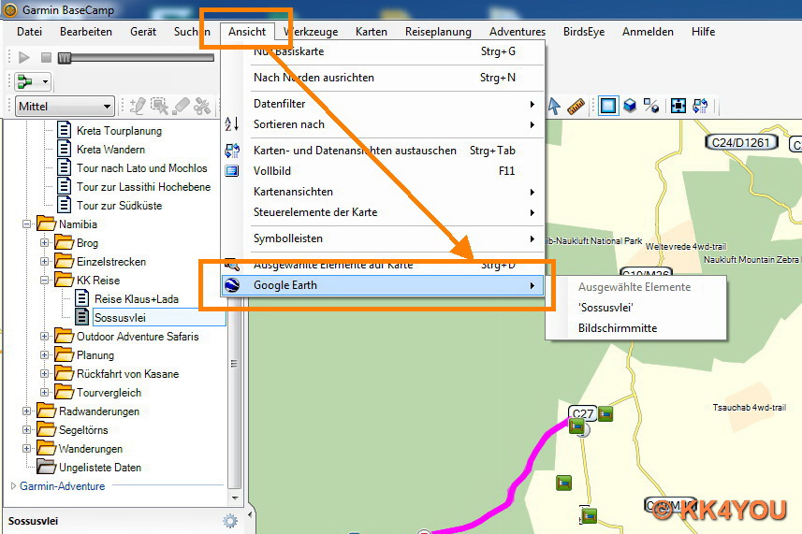The width and height of the screenshot is (802, 534).
Task: Click the Garmin BaseCamp title bar icon
Action: point(10,9)
